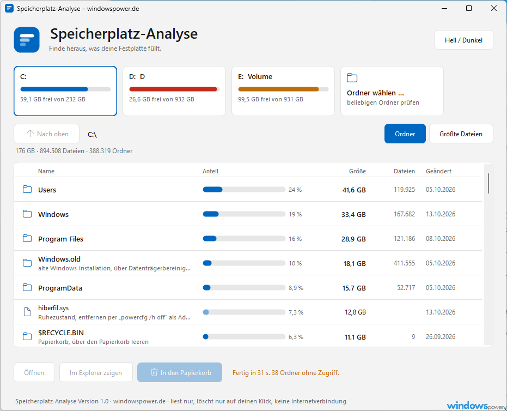Click the $RECYCLE.BIN folder icon

click(27, 336)
